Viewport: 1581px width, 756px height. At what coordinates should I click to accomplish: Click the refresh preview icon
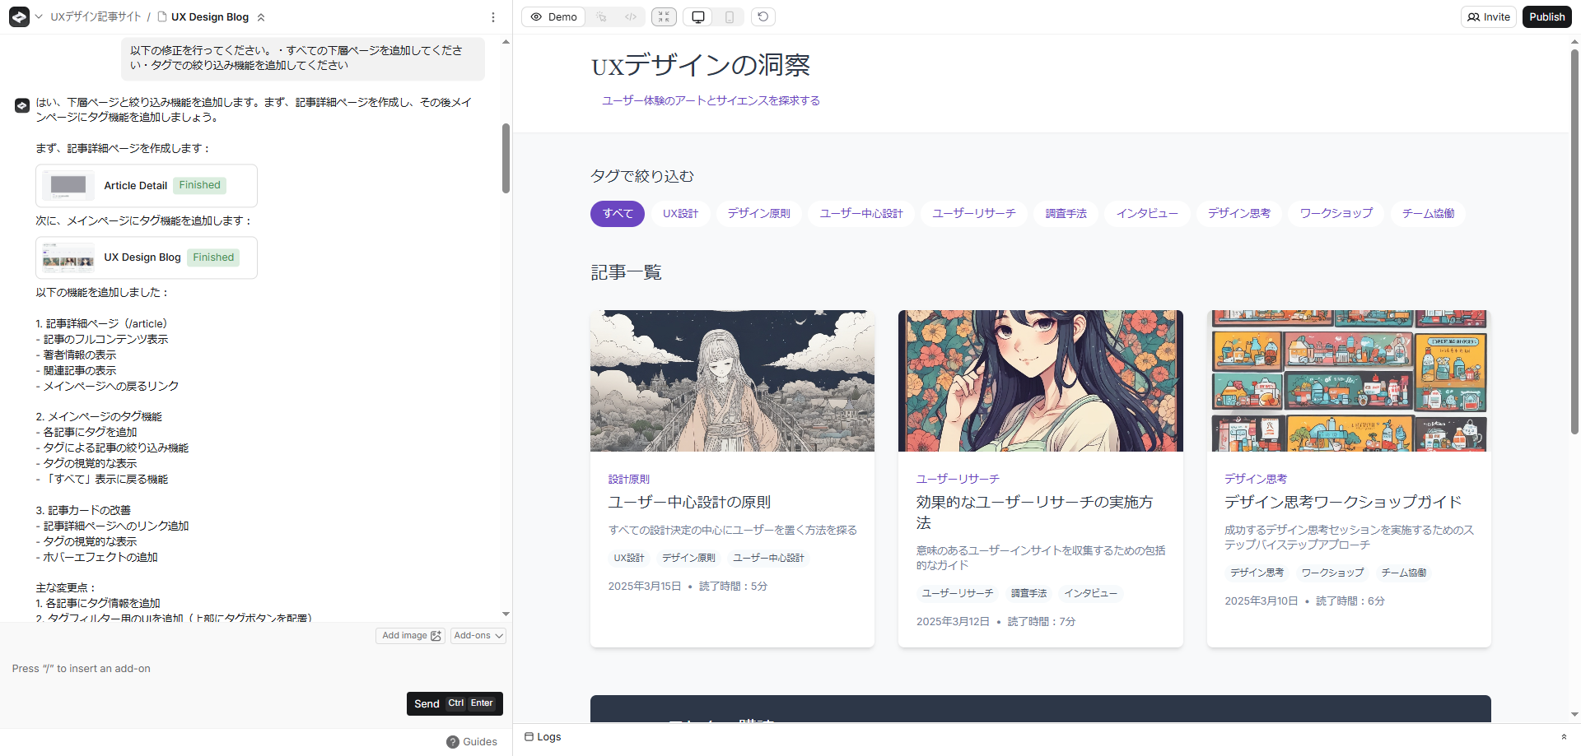pos(763,17)
